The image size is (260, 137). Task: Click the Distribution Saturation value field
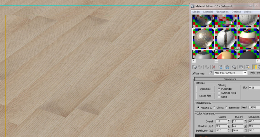tap(254, 130)
